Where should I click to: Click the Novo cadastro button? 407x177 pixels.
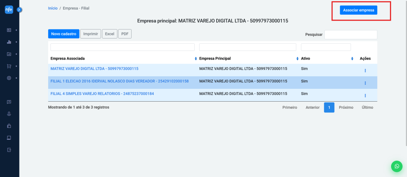(64, 34)
